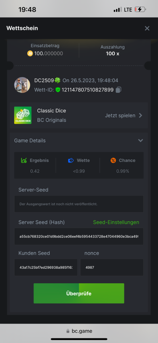
Task: Open the DC2509 user avatar
Action: pos(22,85)
